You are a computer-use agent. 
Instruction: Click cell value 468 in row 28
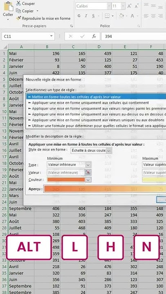pos(73,228)
